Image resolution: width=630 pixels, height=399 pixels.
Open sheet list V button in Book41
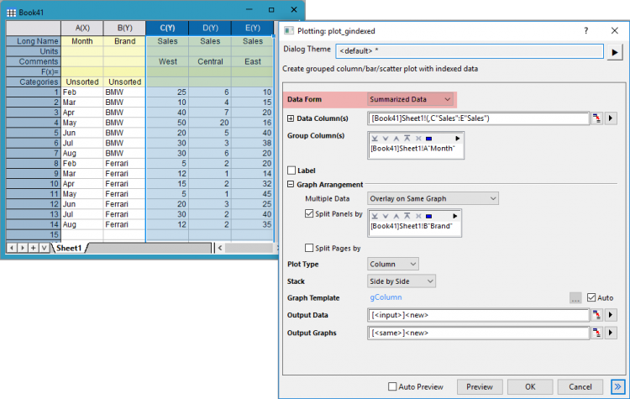pyautogui.click(x=45, y=248)
